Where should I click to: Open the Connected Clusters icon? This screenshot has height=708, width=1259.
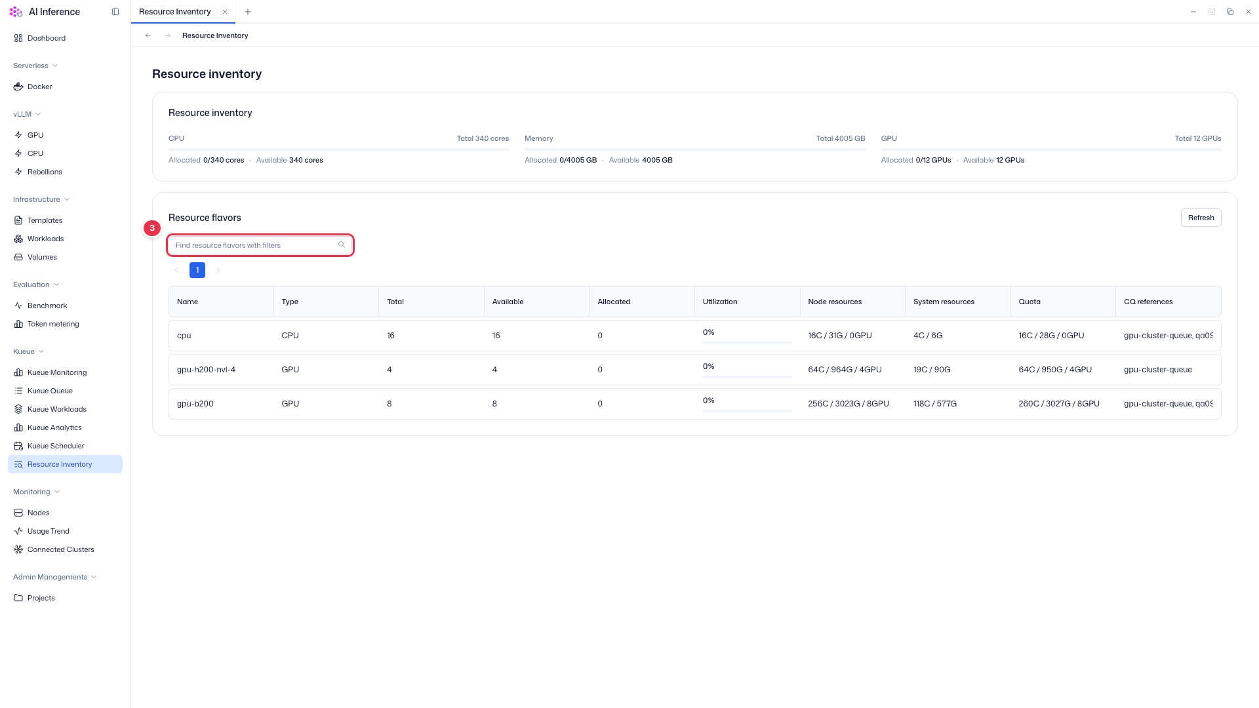coord(18,549)
